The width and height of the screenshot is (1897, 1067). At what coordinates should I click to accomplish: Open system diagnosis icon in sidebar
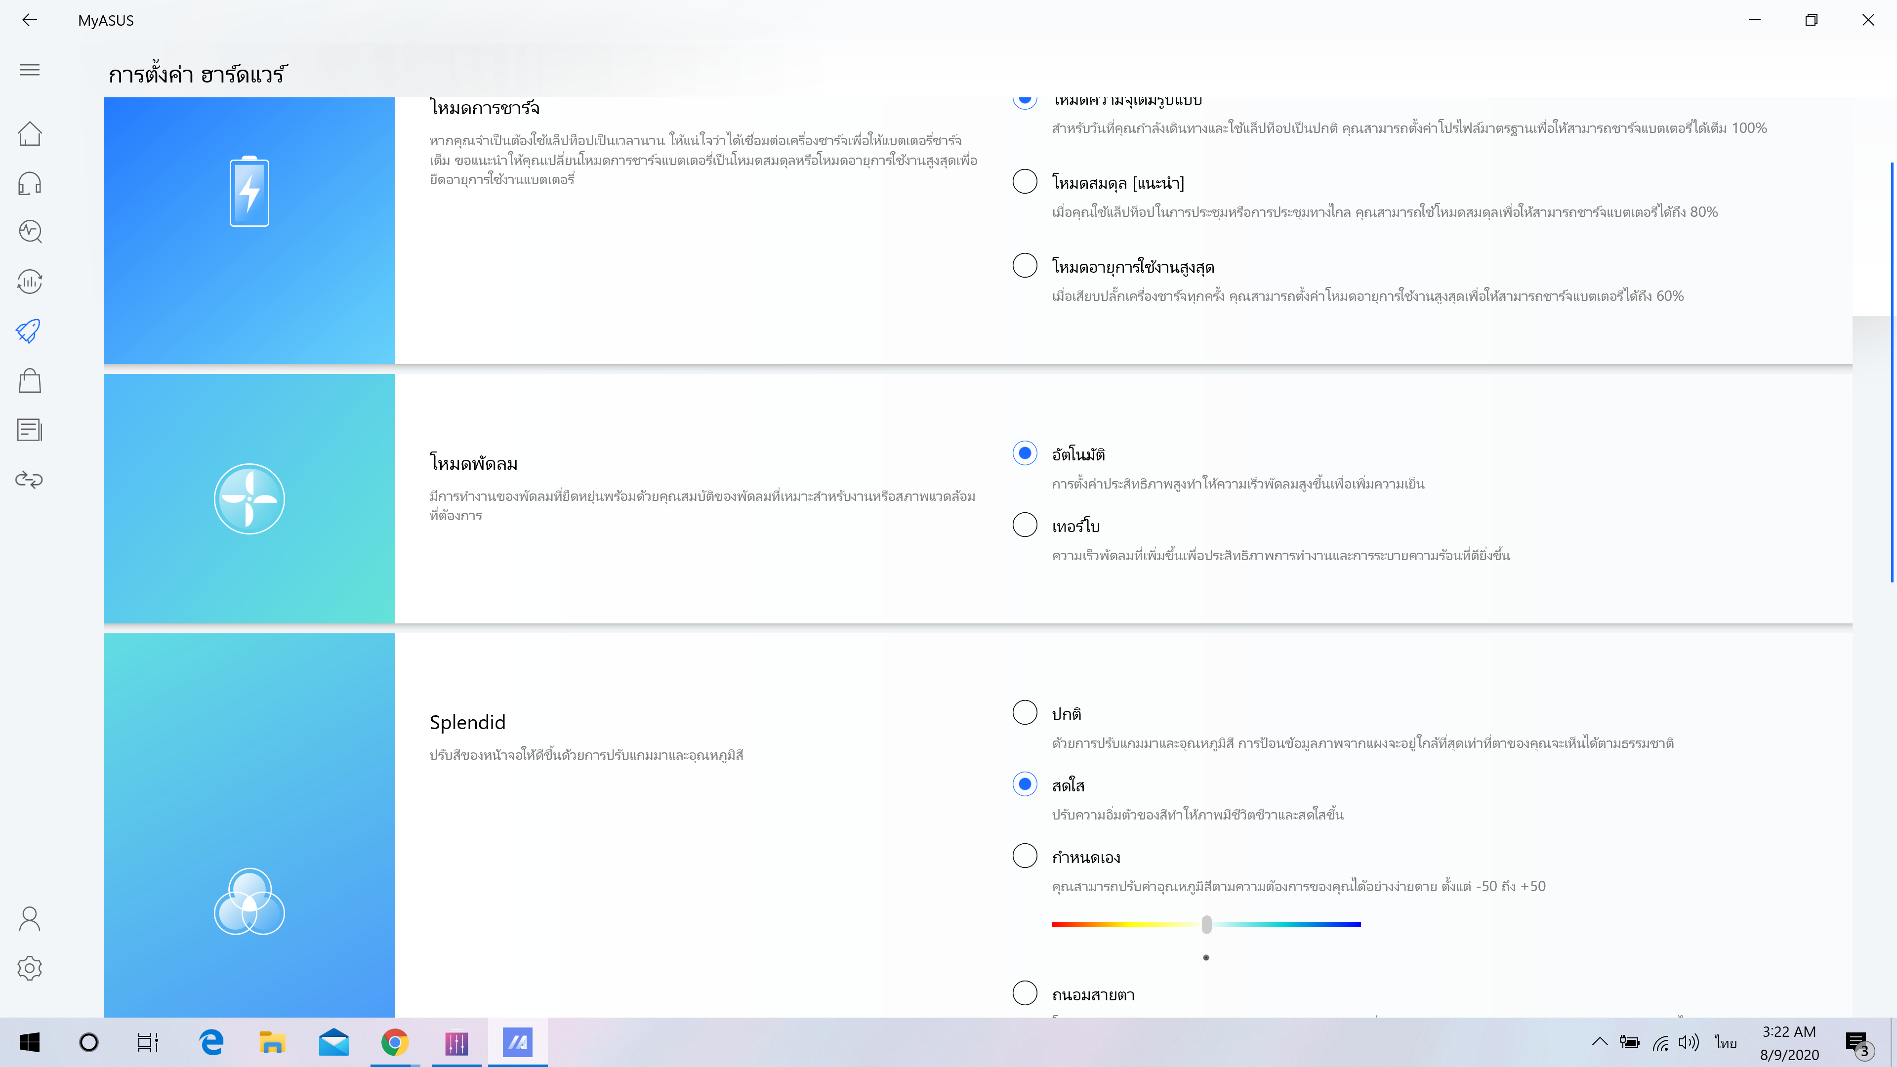point(30,232)
